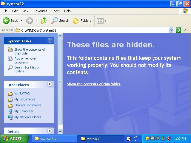Click the help question mark taskbar icon
Screen dimensions: 191x143
pos(129,139)
